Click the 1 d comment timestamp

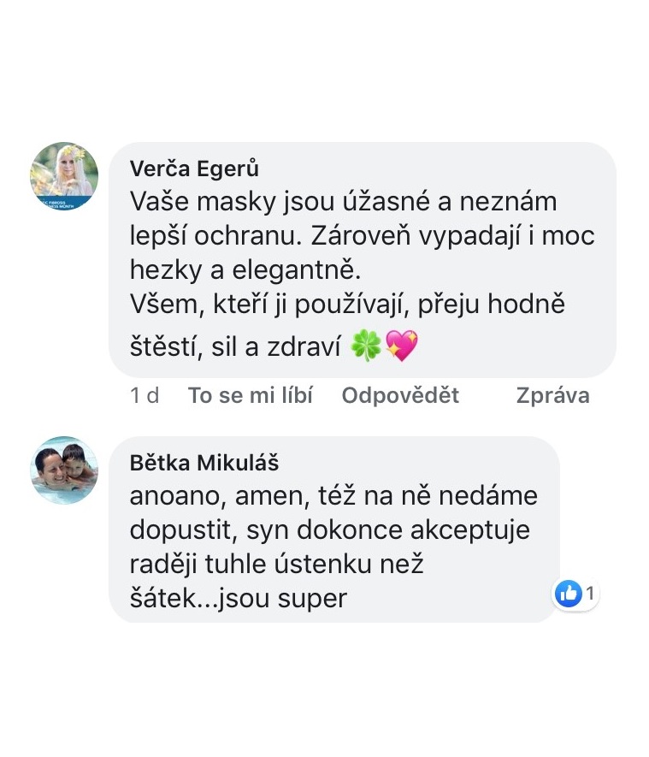[145, 395]
